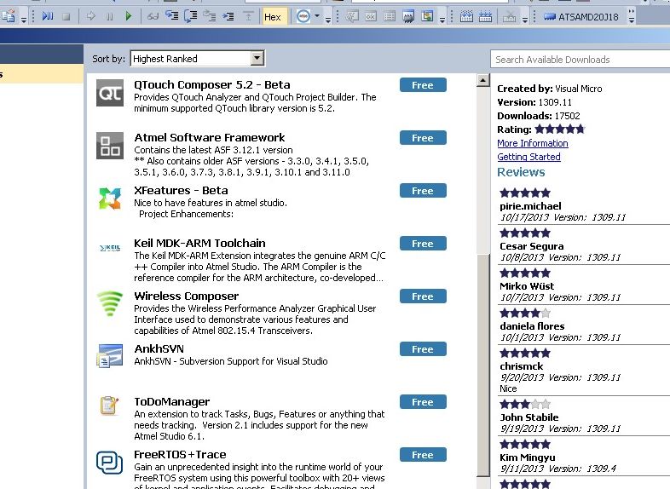Click the Step Over toolbar icon
Image resolution: width=670 pixels, height=489 pixels.
192,16
